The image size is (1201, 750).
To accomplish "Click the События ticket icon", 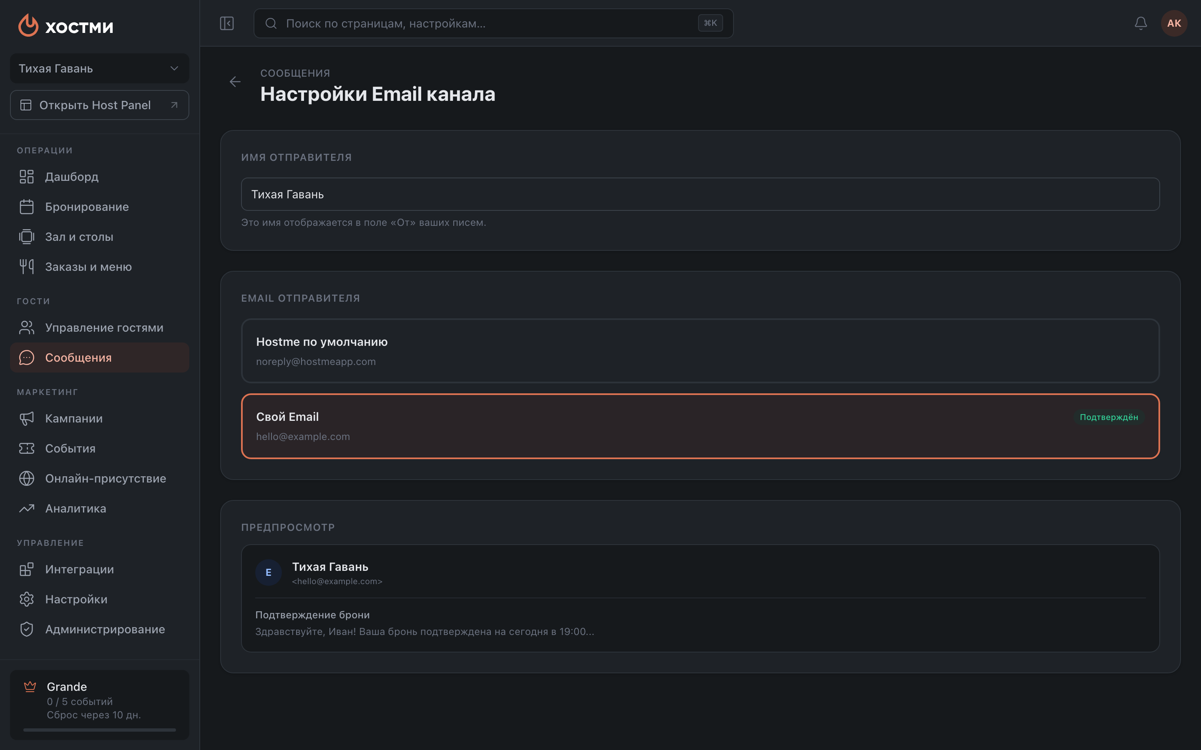I will (x=27, y=448).
